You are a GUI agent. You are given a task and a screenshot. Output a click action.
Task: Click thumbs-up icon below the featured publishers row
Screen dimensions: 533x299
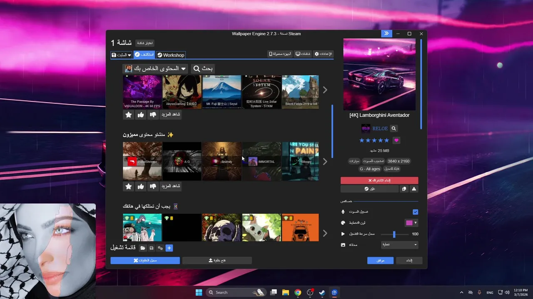(141, 186)
